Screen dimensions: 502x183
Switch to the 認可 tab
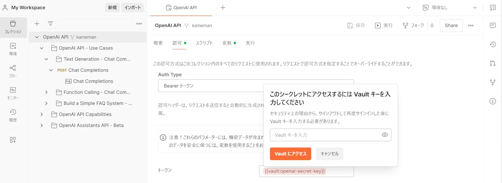[179, 43]
